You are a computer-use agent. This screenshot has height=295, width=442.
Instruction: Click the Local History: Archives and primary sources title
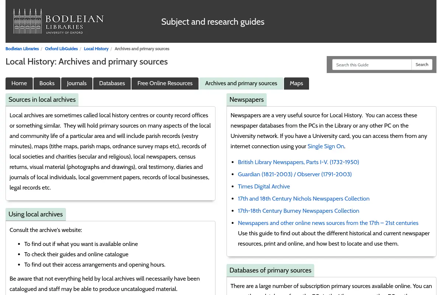pos(87,62)
